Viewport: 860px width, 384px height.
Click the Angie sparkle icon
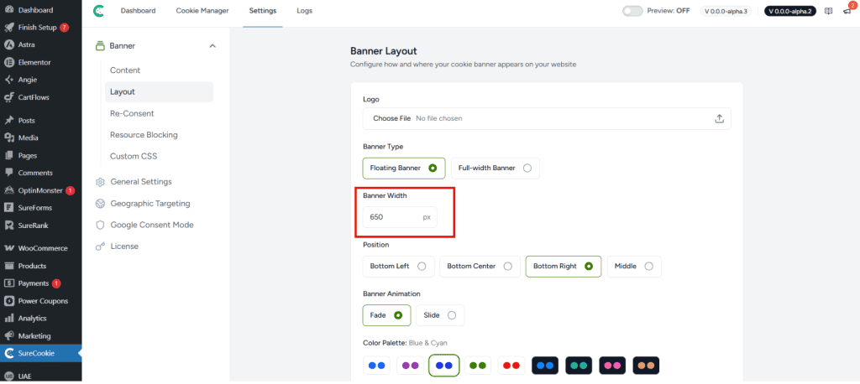pyautogui.click(x=8, y=80)
